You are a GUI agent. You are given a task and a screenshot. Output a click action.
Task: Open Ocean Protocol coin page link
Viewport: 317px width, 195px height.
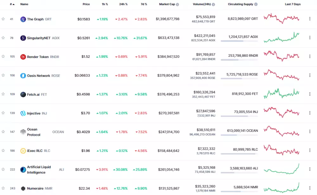[34, 132]
